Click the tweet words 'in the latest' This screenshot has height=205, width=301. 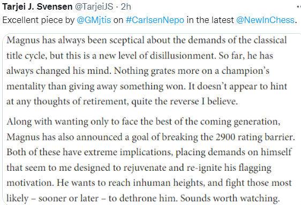[x=210, y=20]
